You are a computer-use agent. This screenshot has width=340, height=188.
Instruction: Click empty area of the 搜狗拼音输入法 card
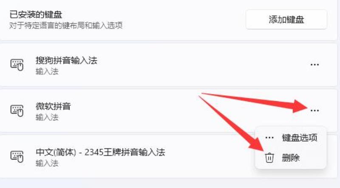click(x=195, y=65)
